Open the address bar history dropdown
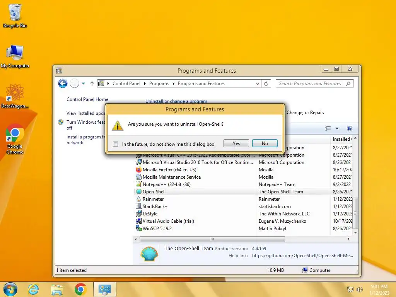Image resolution: width=396 pixels, height=297 pixels. click(257, 84)
